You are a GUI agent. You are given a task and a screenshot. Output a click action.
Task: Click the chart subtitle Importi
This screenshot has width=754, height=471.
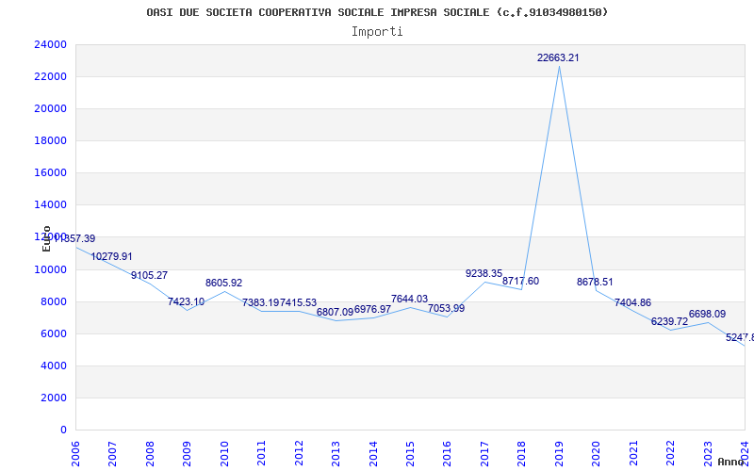377,32
